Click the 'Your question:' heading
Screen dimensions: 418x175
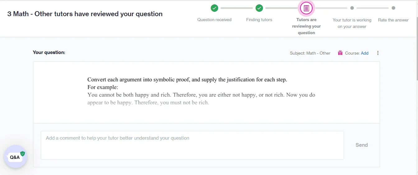coord(49,52)
